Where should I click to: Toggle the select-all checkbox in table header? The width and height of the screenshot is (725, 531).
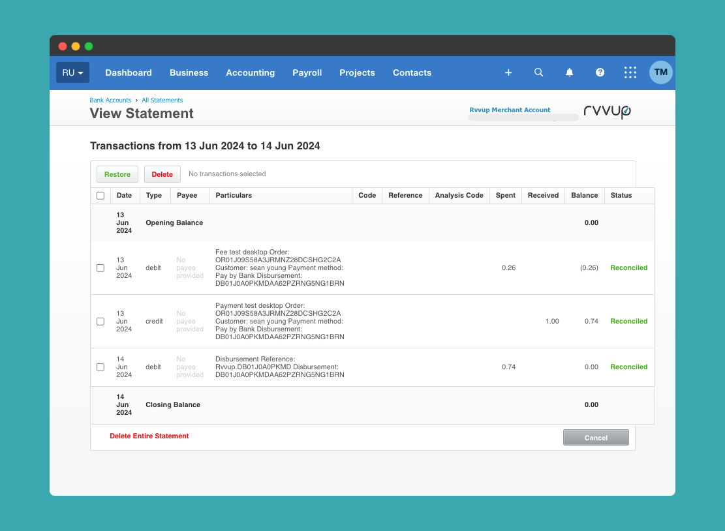tap(100, 196)
